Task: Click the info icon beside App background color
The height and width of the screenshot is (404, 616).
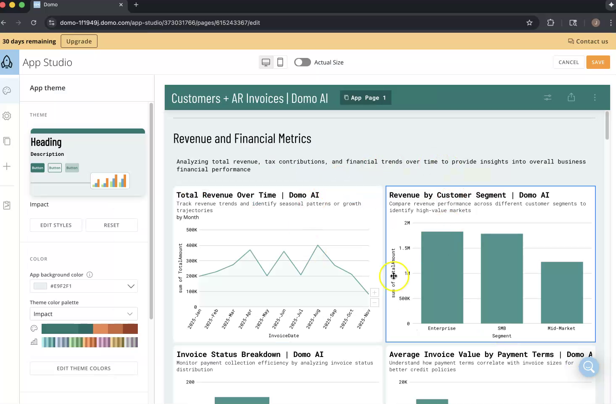Action: click(90, 275)
